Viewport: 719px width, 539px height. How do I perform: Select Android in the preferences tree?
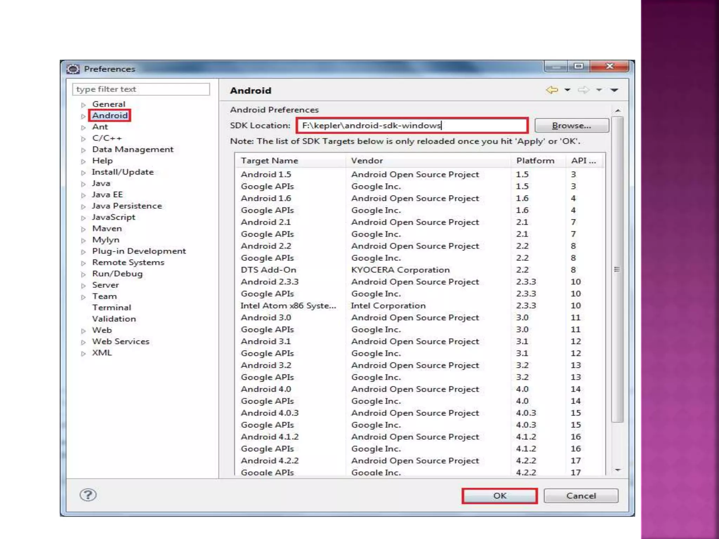[110, 115]
